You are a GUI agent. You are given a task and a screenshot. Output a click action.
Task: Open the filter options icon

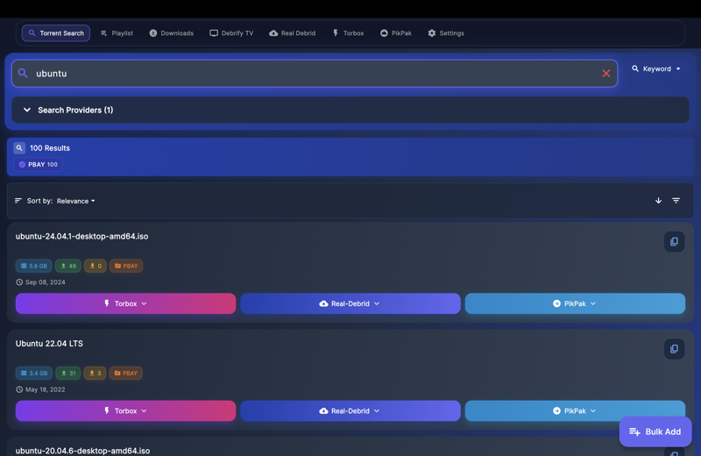click(676, 201)
